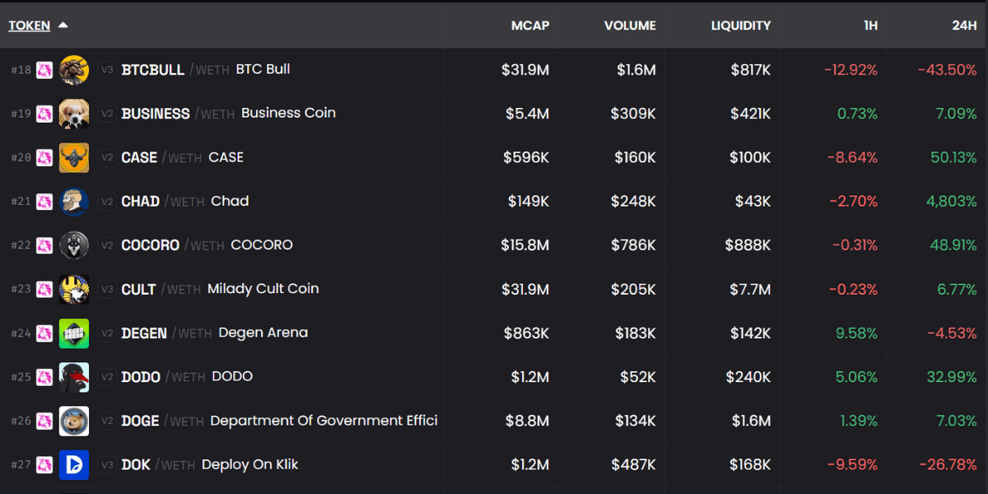Click the V3 badge on BTCBULL row
The width and height of the screenshot is (988, 494).
pyautogui.click(x=106, y=70)
